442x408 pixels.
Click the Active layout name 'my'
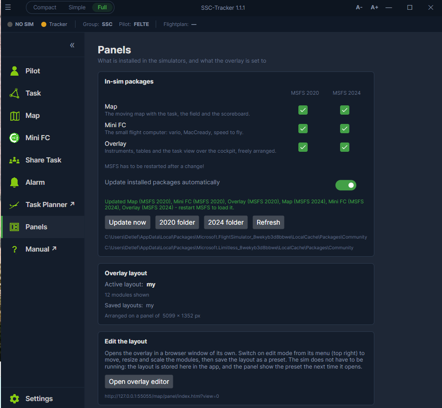[x=151, y=285]
